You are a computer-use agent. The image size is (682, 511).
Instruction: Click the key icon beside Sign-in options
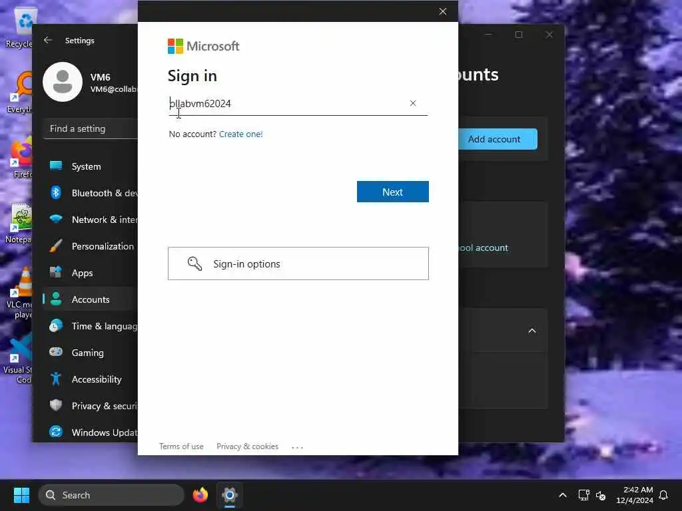194,263
